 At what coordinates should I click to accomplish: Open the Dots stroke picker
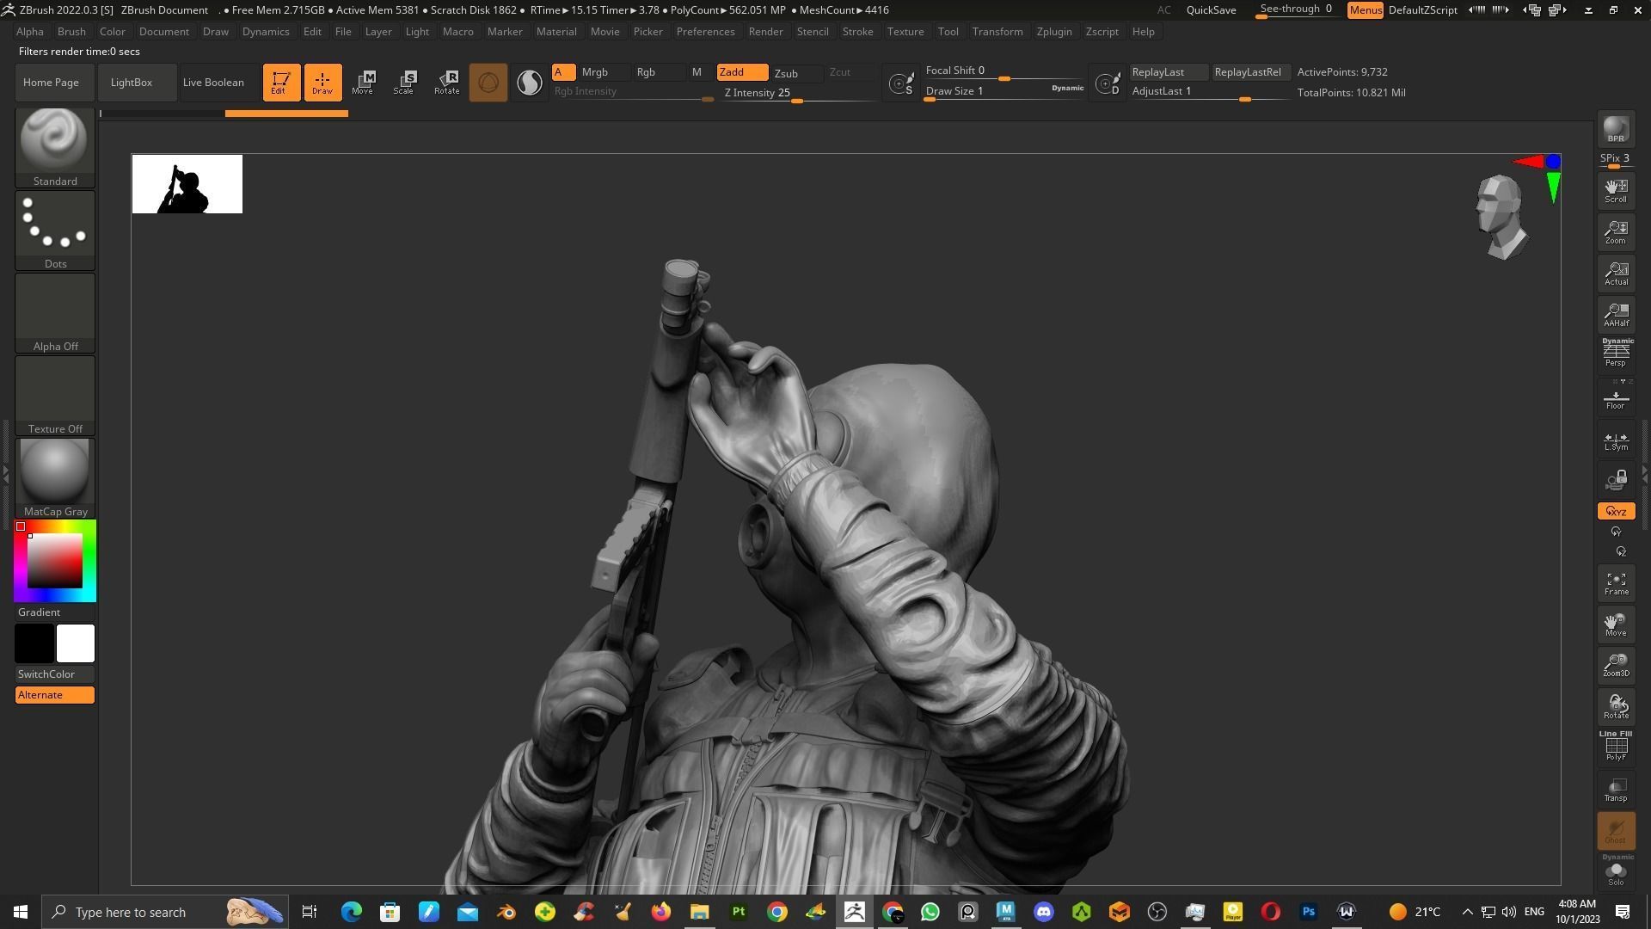pyautogui.click(x=54, y=230)
